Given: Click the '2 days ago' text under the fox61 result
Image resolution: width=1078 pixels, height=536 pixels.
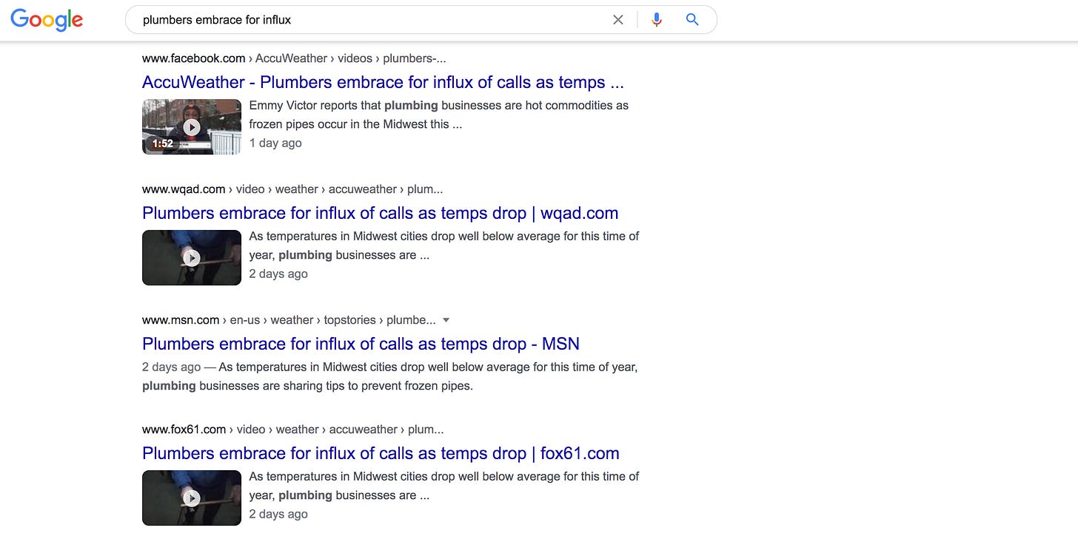Looking at the screenshot, I should coord(278,515).
